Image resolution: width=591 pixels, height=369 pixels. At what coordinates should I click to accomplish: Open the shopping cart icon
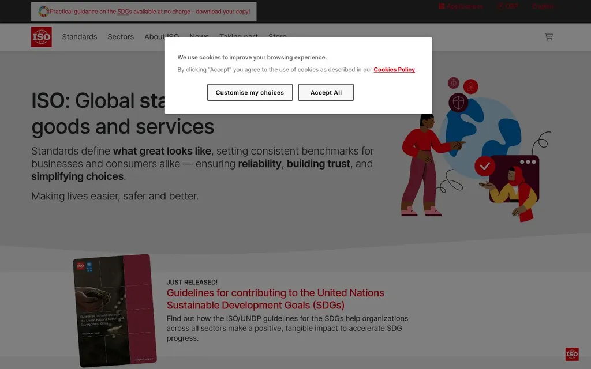[548, 37]
